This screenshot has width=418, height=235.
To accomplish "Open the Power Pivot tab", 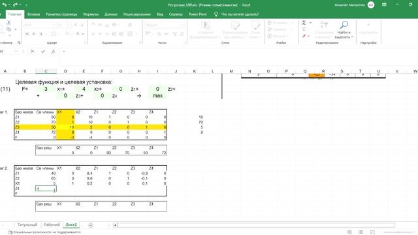I will click(197, 14).
